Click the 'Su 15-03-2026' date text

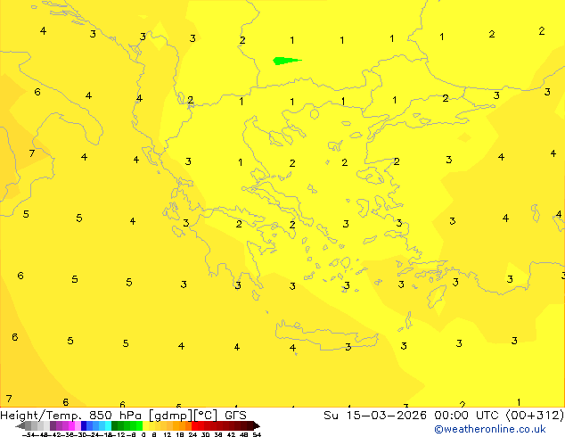[375, 416]
